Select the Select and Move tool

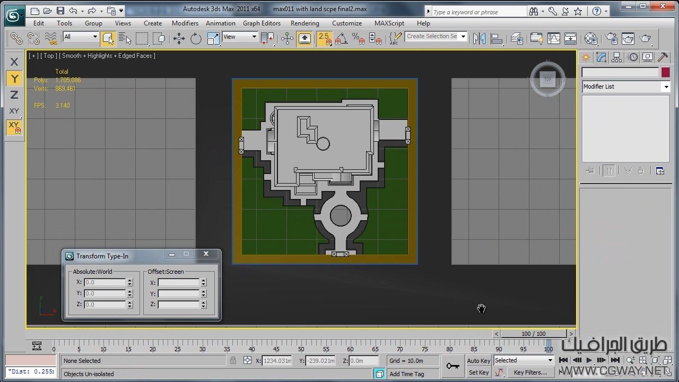179,38
